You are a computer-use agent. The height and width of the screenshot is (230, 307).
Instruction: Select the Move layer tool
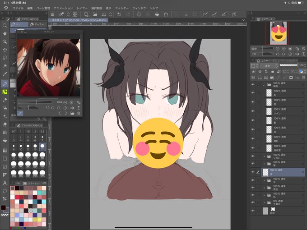[5, 50]
